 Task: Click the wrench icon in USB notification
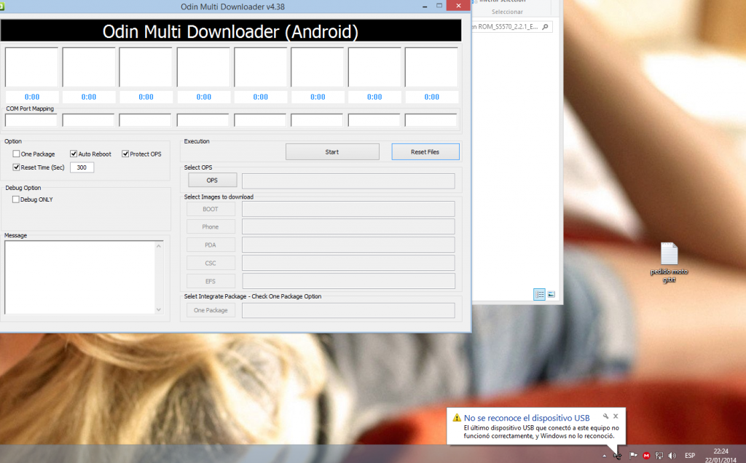606,416
